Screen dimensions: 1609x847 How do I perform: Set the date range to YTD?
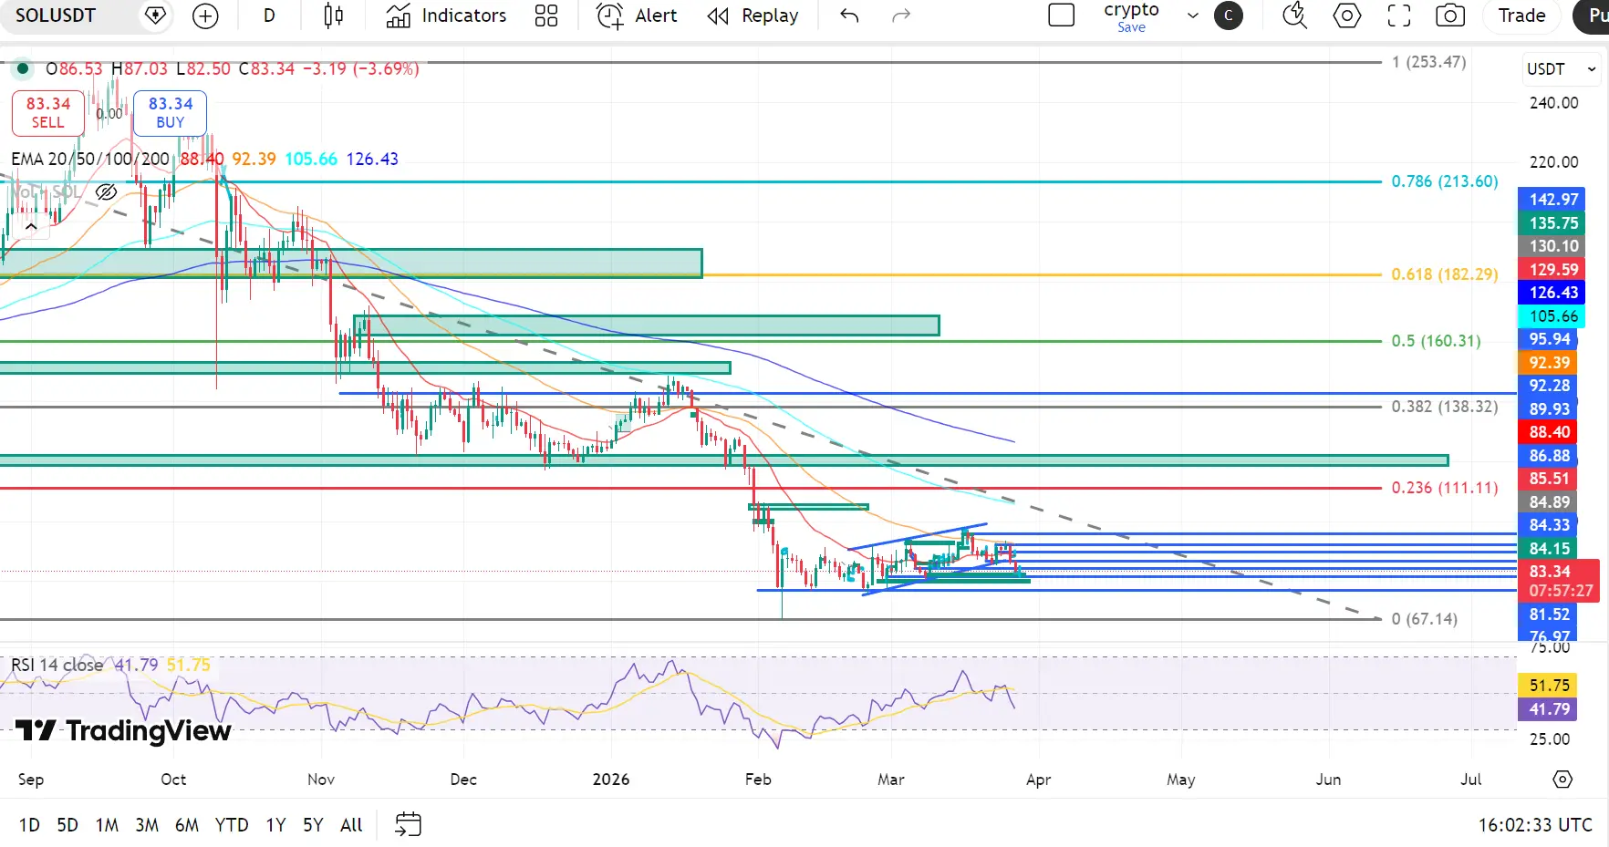232,825
